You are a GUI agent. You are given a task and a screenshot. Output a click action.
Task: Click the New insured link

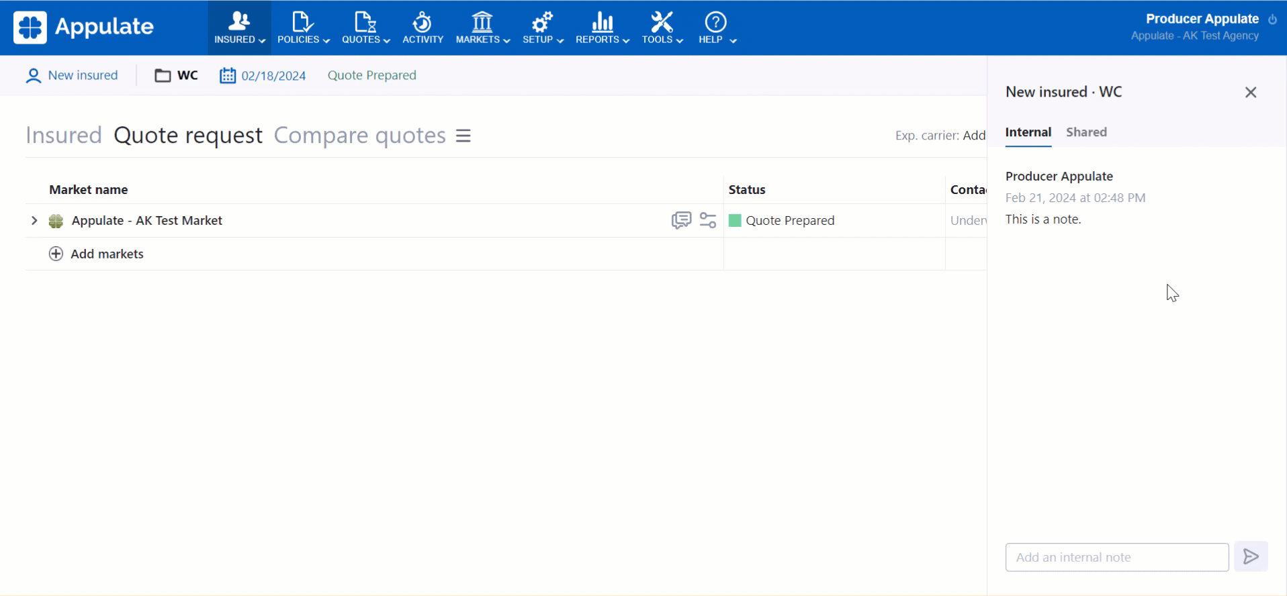(83, 75)
